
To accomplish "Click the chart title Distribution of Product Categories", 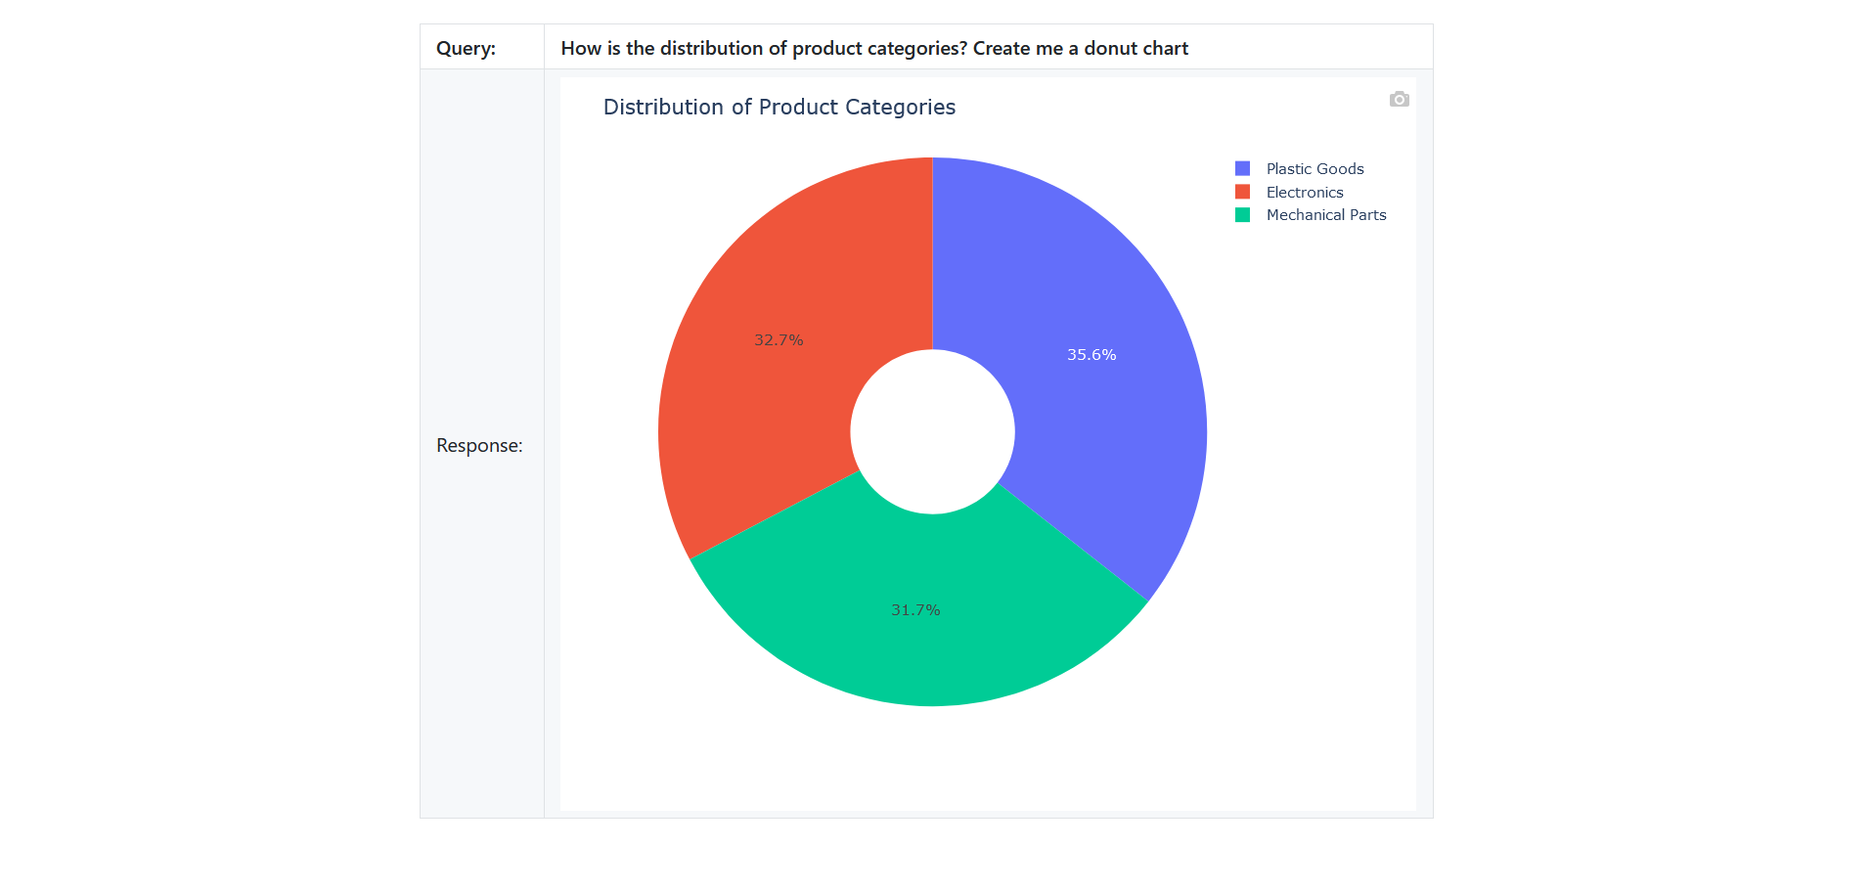I will (779, 107).
